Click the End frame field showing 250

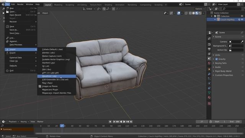(235, 122)
